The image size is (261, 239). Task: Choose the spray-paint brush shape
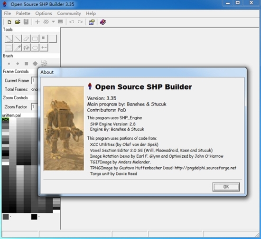point(44,63)
